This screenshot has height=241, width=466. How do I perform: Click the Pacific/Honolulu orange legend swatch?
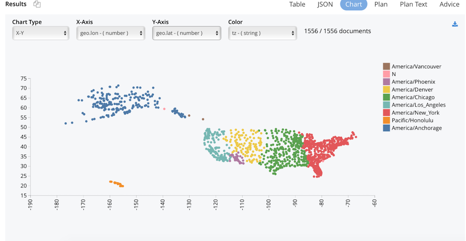386,120
